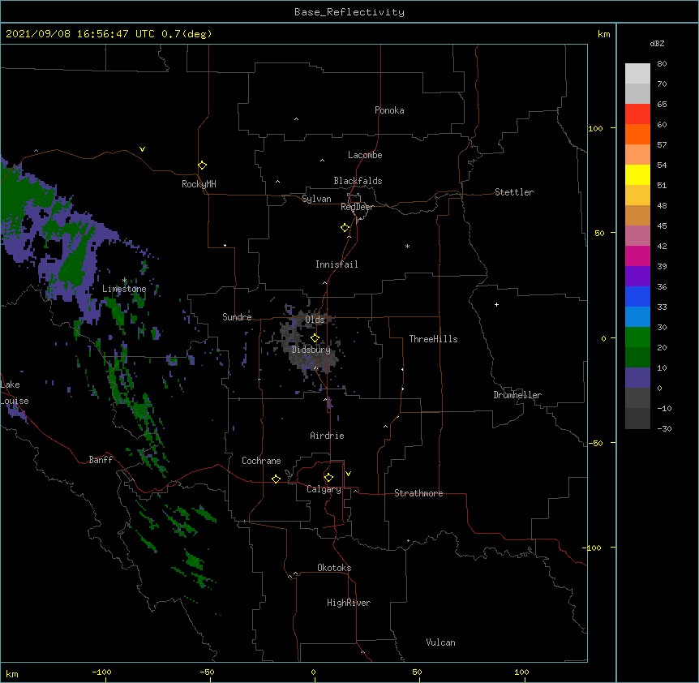Click the RedDeer city label
Viewport: 699px width, 683px height.
(x=357, y=207)
